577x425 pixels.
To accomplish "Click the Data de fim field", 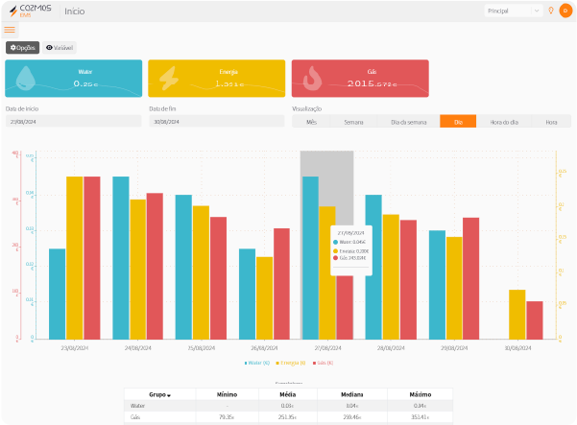I will click(217, 122).
